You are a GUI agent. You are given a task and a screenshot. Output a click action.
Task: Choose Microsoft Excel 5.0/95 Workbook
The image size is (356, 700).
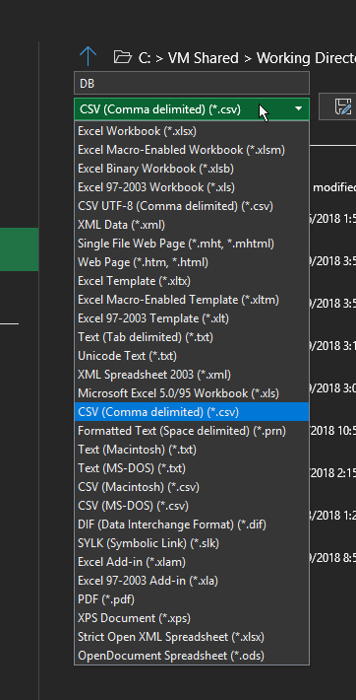pyautogui.click(x=192, y=393)
